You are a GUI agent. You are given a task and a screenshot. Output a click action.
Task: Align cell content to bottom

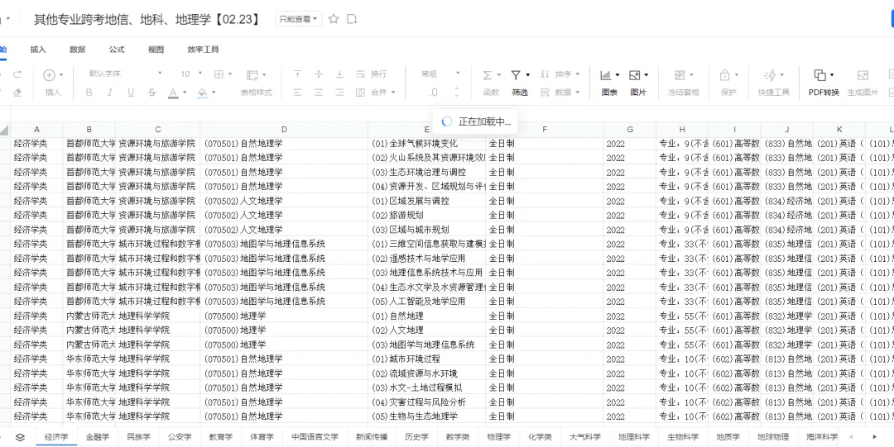pyautogui.click(x=339, y=74)
